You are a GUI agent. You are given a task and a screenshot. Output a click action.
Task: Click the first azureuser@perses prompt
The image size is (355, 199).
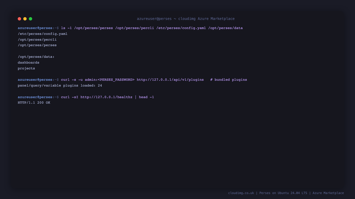[x=35, y=28]
